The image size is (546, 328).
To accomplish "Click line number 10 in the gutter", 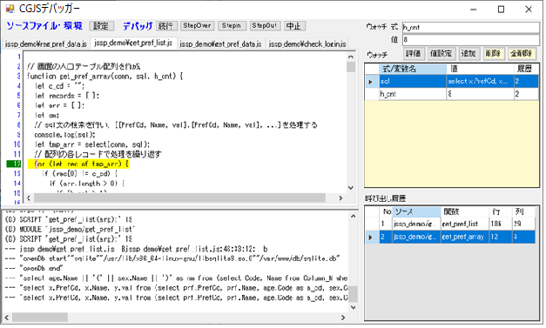I will point(17,144).
